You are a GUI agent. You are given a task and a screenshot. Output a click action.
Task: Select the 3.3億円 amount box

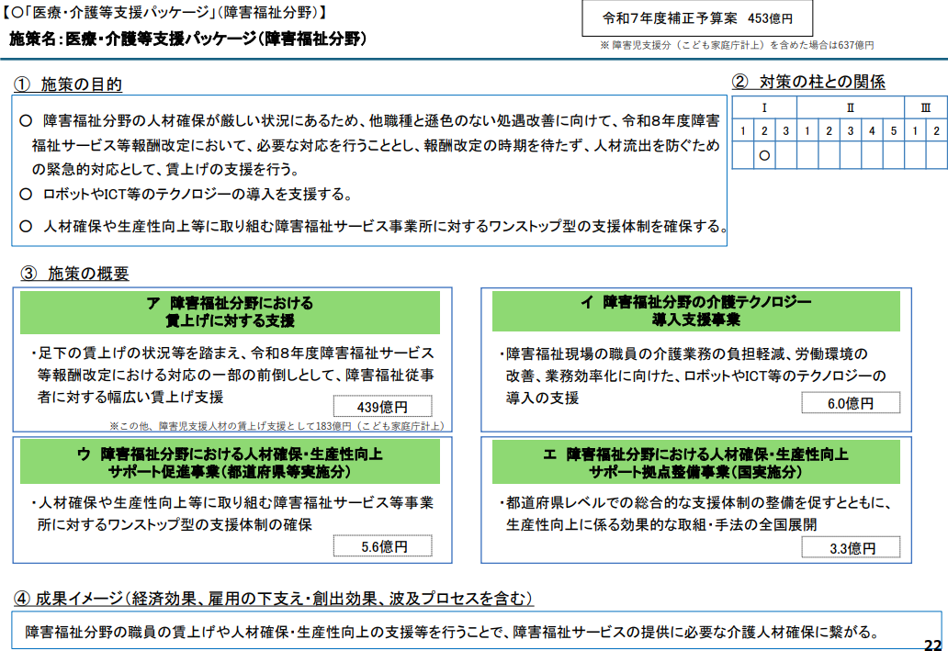coord(851,548)
